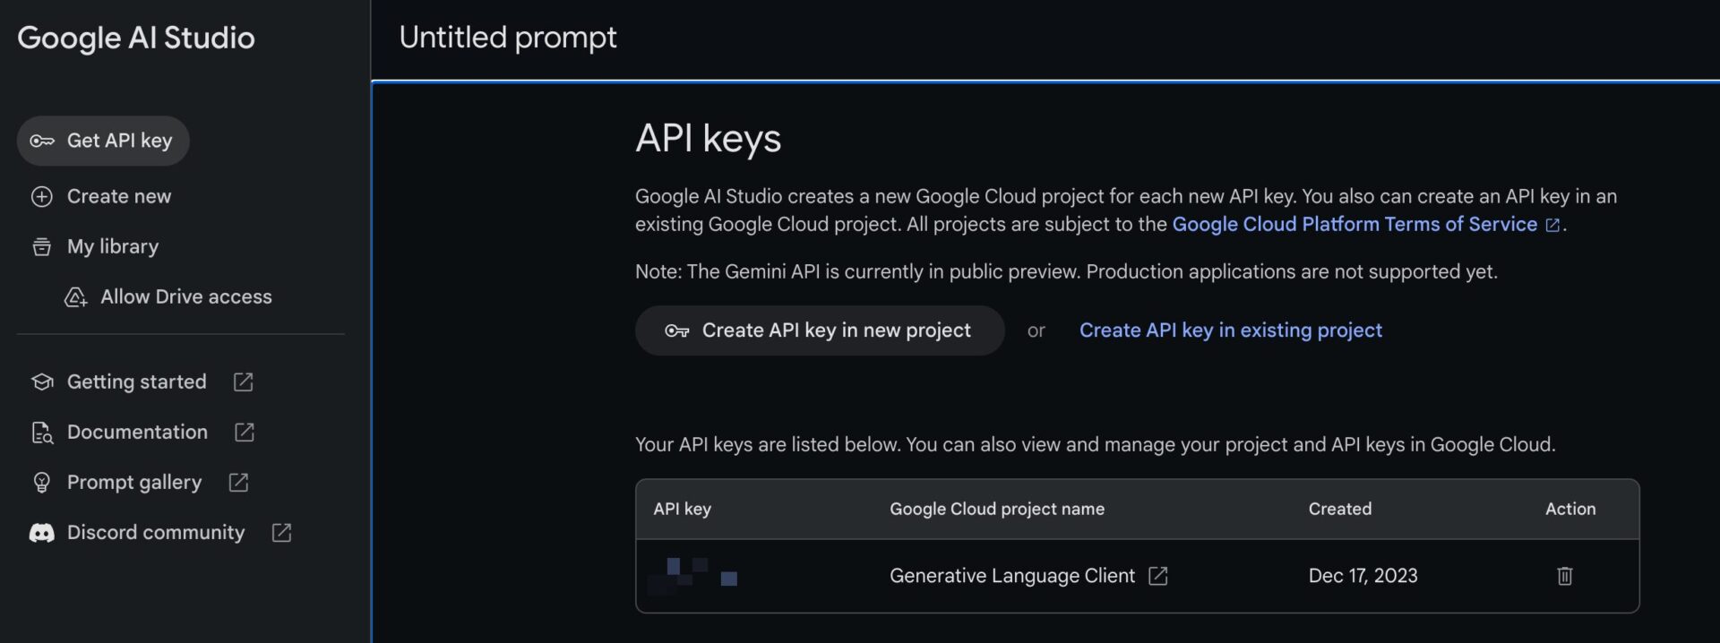1720x643 pixels.
Task: Click the Prompt gallery lightbulb icon
Action: (42, 483)
